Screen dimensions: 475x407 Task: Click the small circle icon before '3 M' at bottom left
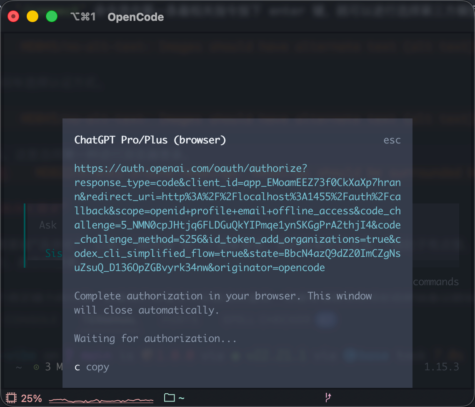coord(36,367)
